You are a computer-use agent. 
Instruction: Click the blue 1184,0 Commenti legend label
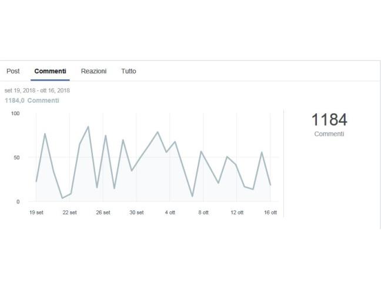[x=32, y=100]
